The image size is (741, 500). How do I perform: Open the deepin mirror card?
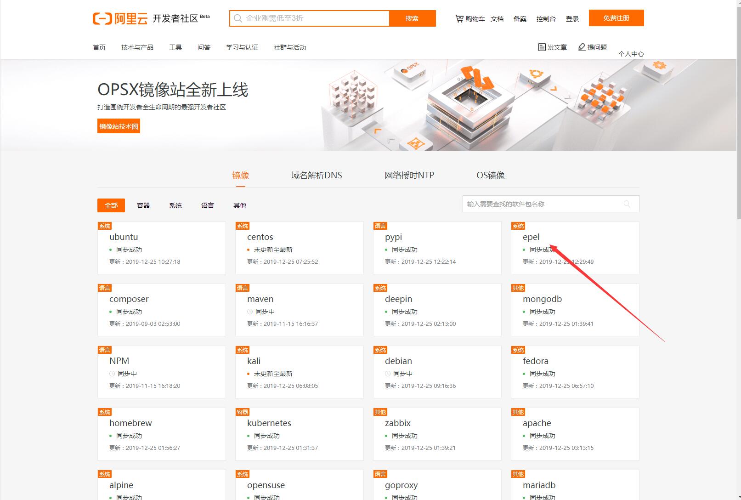(437, 310)
